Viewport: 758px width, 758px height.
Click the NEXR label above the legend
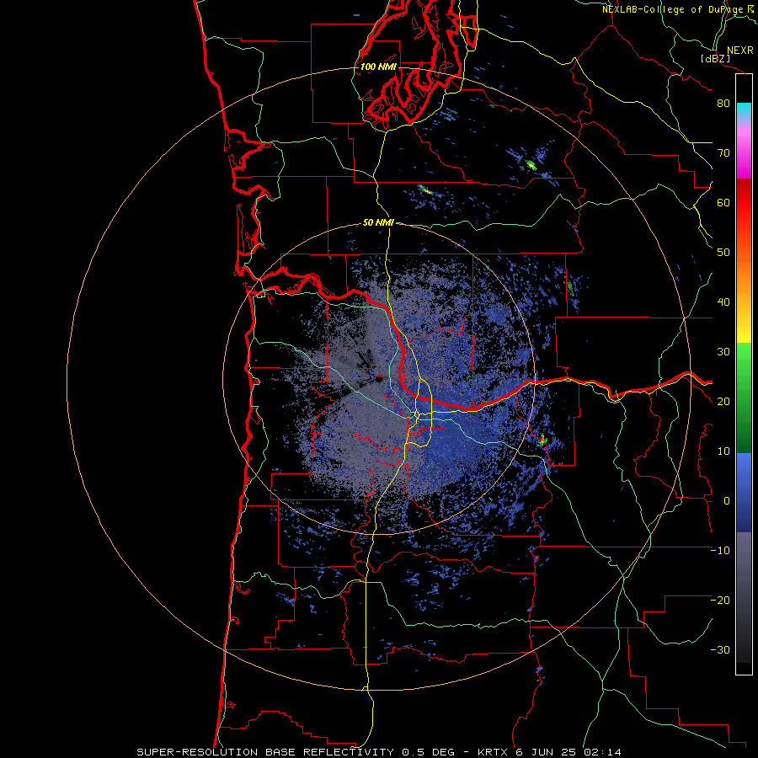click(740, 51)
